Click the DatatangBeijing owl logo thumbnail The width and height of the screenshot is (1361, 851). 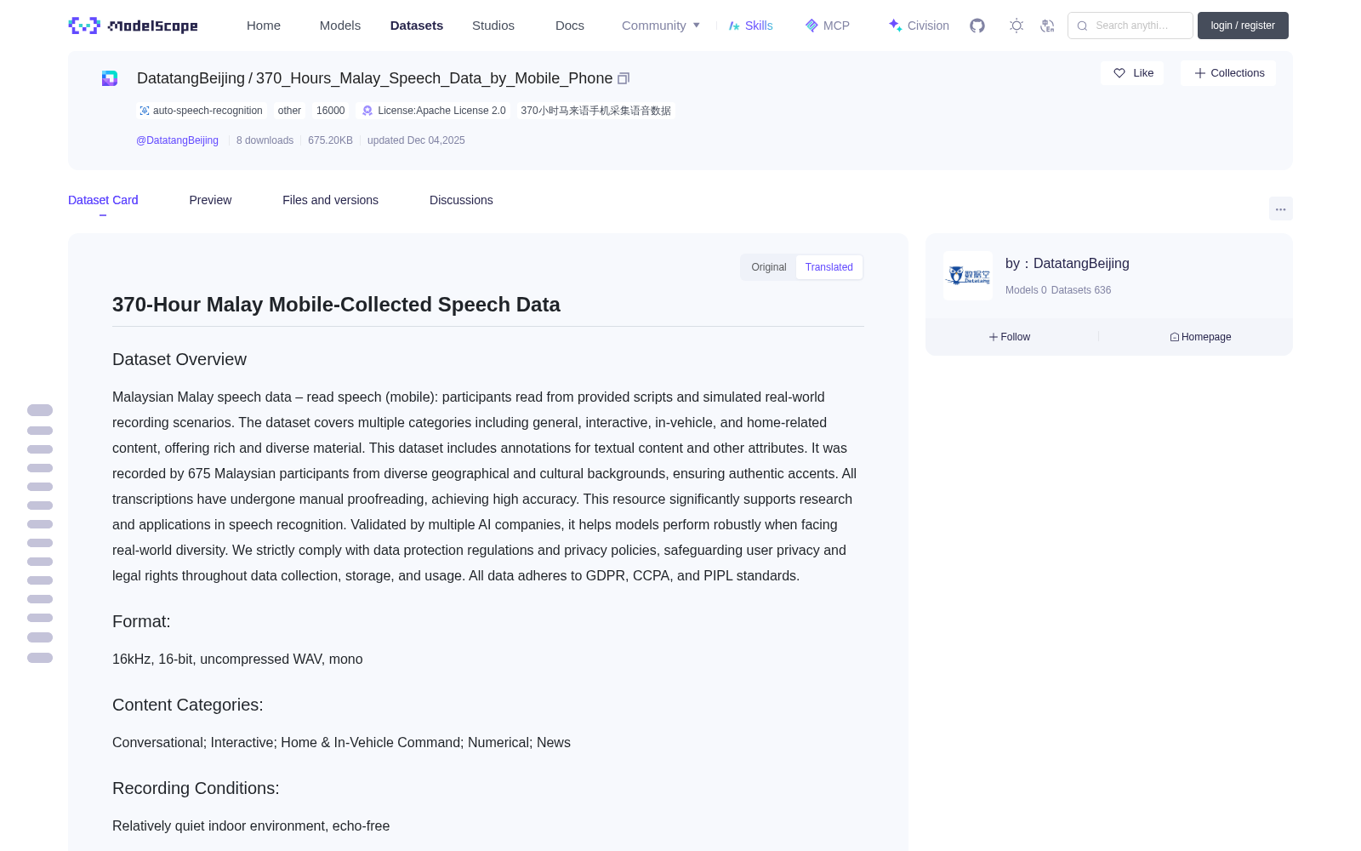pos(968,276)
